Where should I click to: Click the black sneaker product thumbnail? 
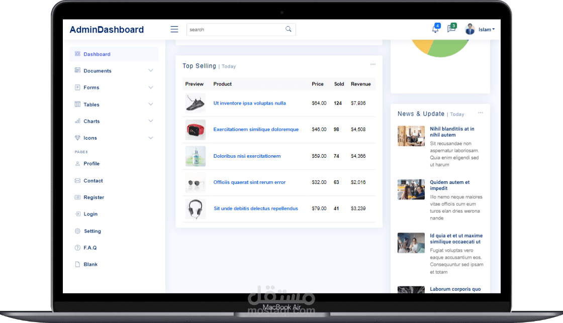pyautogui.click(x=196, y=103)
